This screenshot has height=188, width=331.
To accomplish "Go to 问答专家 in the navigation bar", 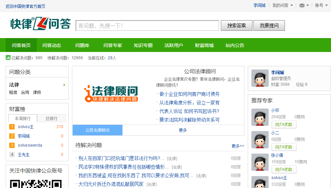I will (x=113, y=45).
